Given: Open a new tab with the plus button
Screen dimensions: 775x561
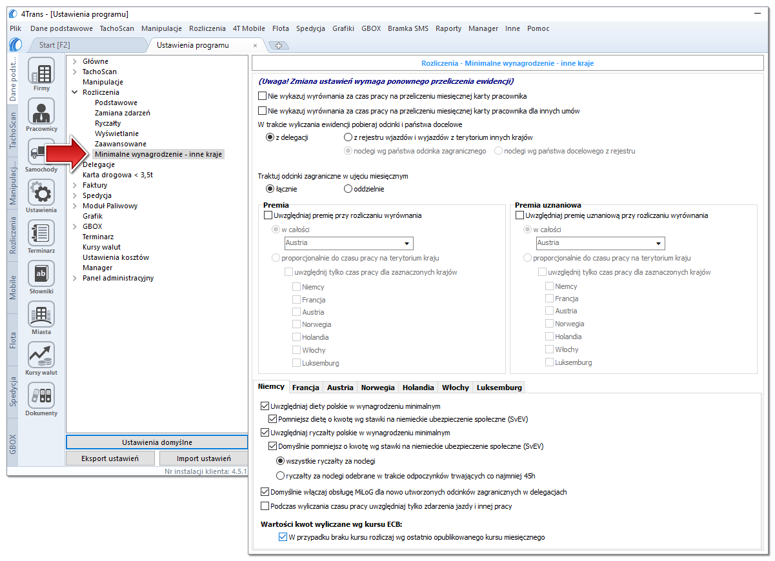Looking at the screenshot, I should click(x=279, y=45).
